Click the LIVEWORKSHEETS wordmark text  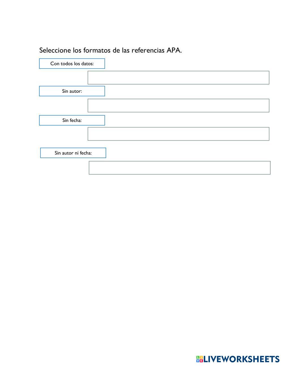241,359
